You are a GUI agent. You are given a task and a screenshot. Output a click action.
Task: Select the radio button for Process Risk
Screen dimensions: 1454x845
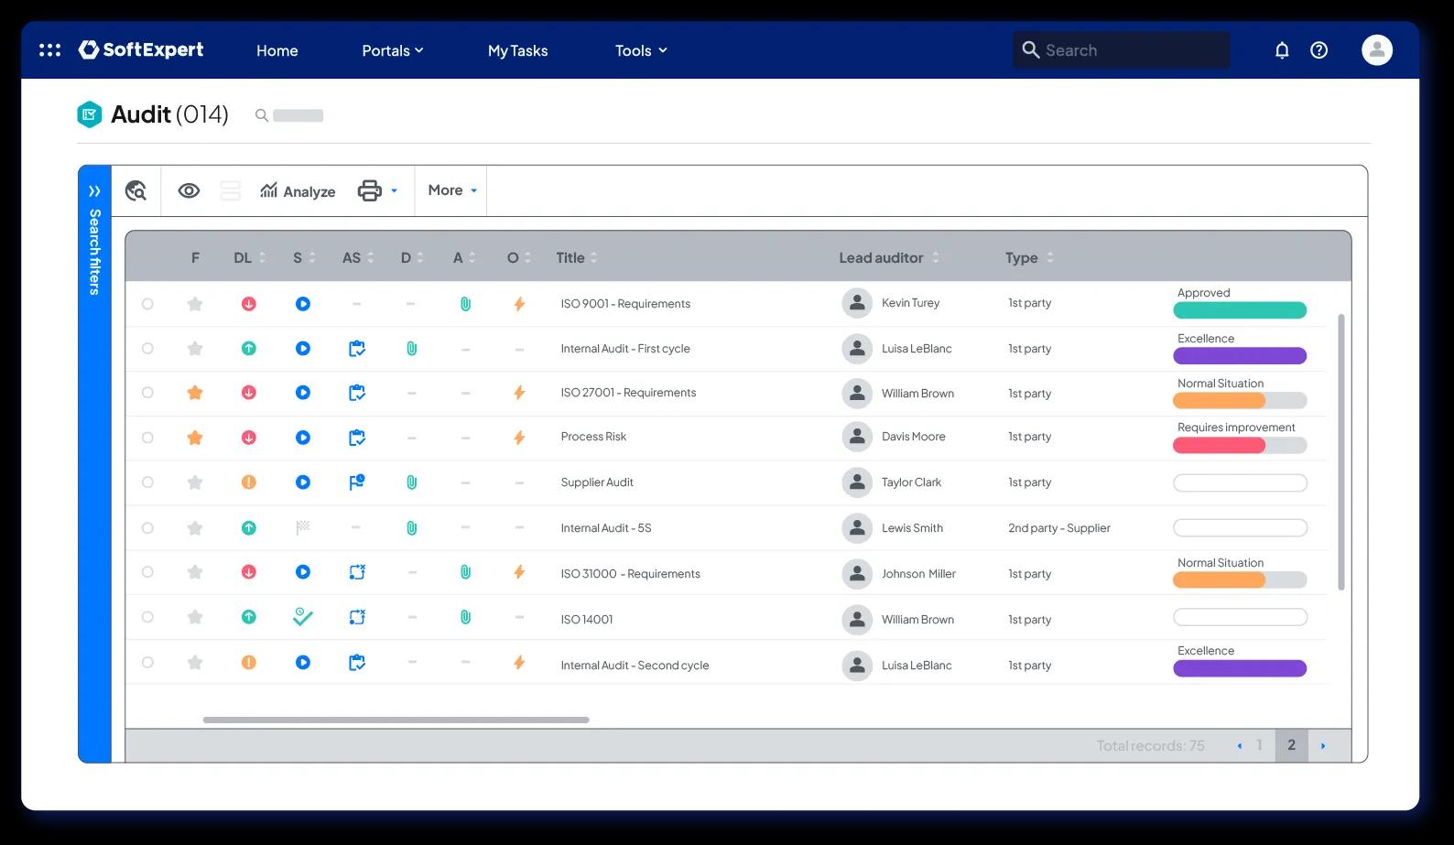pyautogui.click(x=147, y=438)
